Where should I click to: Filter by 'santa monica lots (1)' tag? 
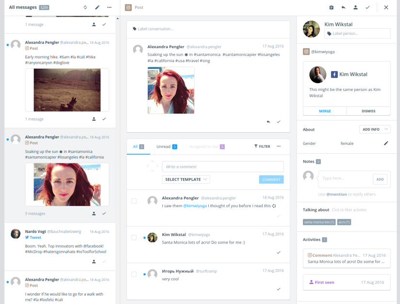(319, 222)
